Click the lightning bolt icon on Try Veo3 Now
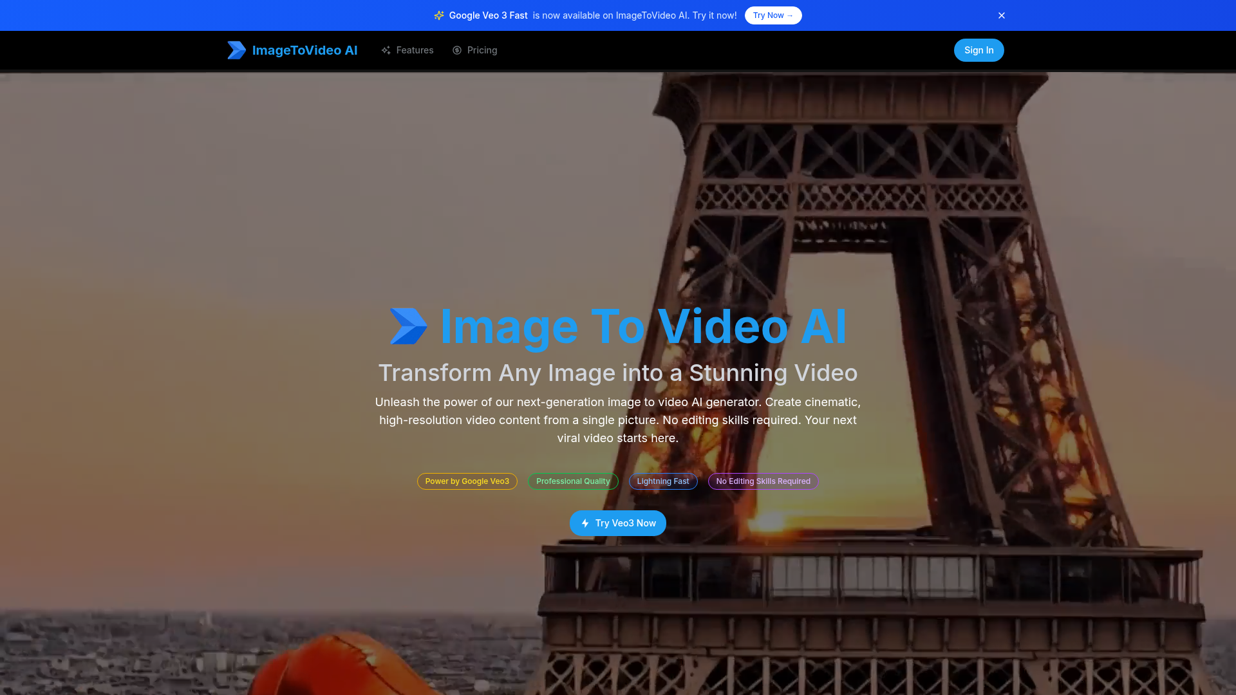Image resolution: width=1236 pixels, height=695 pixels. [585, 523]
